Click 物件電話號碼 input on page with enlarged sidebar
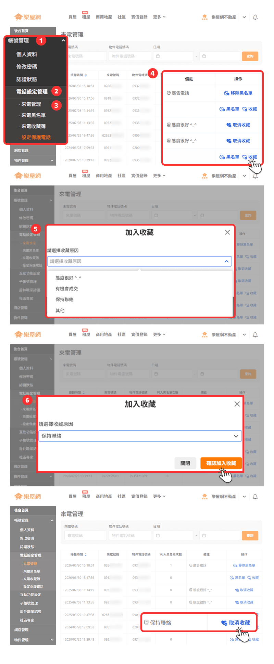The height and width of the screenshot is (664, 274). pyautogui.click(x=130, y=56)
